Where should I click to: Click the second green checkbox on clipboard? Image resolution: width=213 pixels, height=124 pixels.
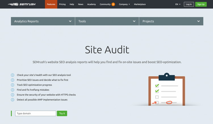156,91
